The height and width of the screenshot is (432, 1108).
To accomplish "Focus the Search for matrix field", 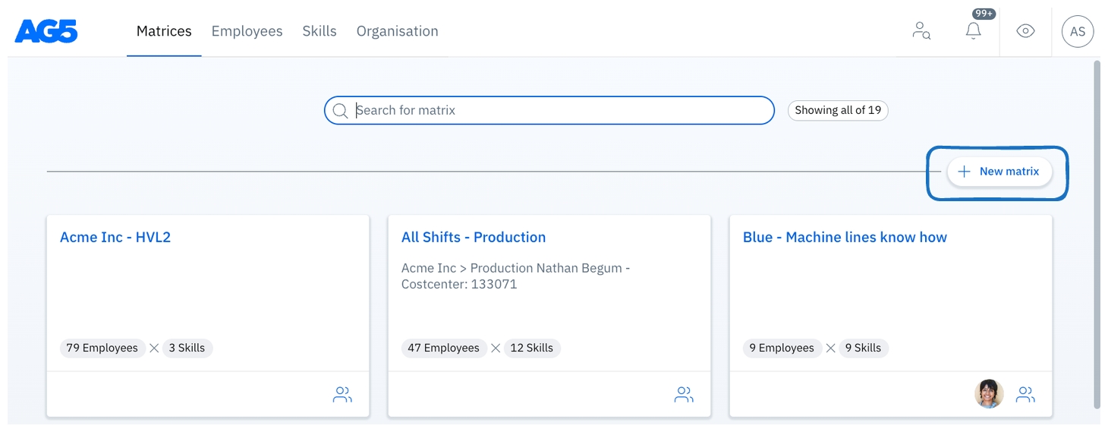I will [x=558, y=110].
